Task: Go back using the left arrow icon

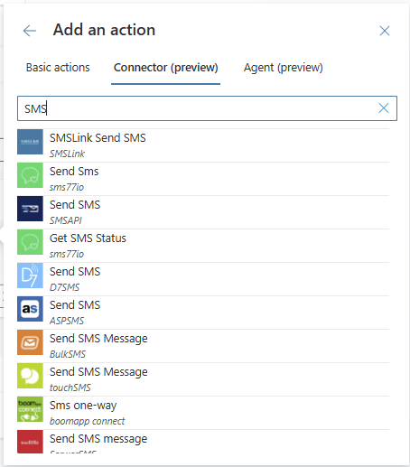Action: point(30,31)
